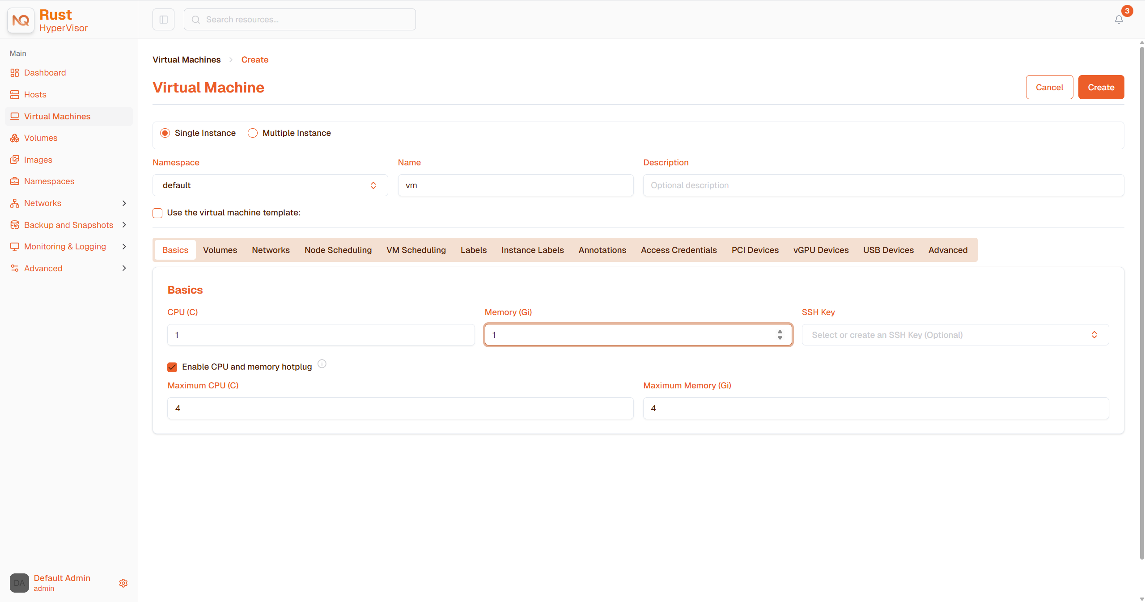
Task: Switch to the Networks tab
Action: [x=271, y=250]
